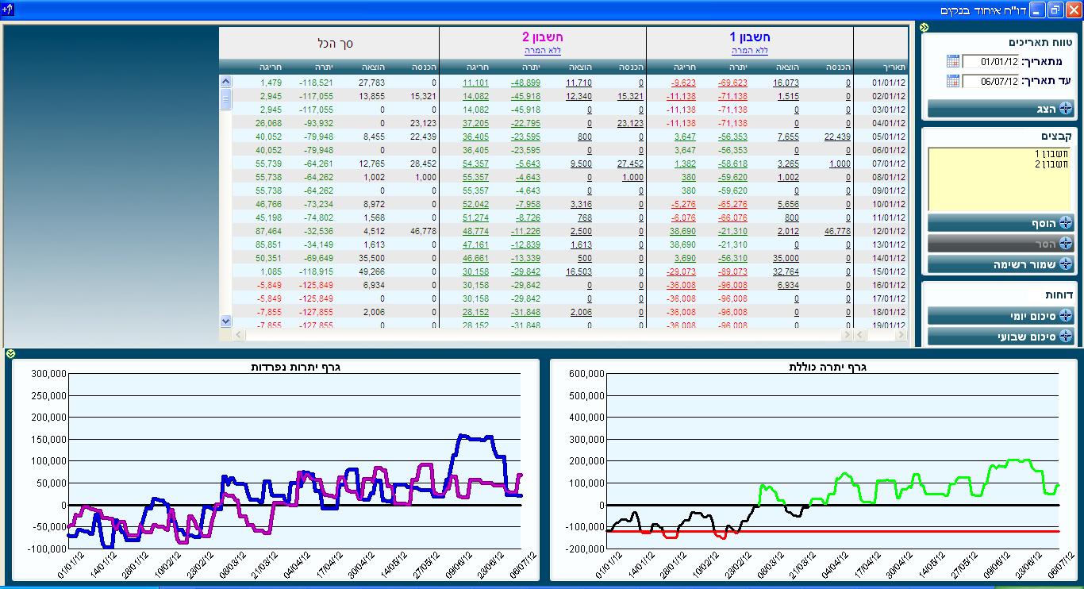Open חשבון 1 expense 16,073 for 01/01/12
The width and height of the screenshot is (1084, 589).
click(786, 83)
